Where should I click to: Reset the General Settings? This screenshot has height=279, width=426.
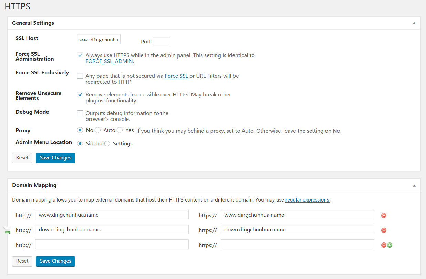pyautogui.click(x=22, y=158)
